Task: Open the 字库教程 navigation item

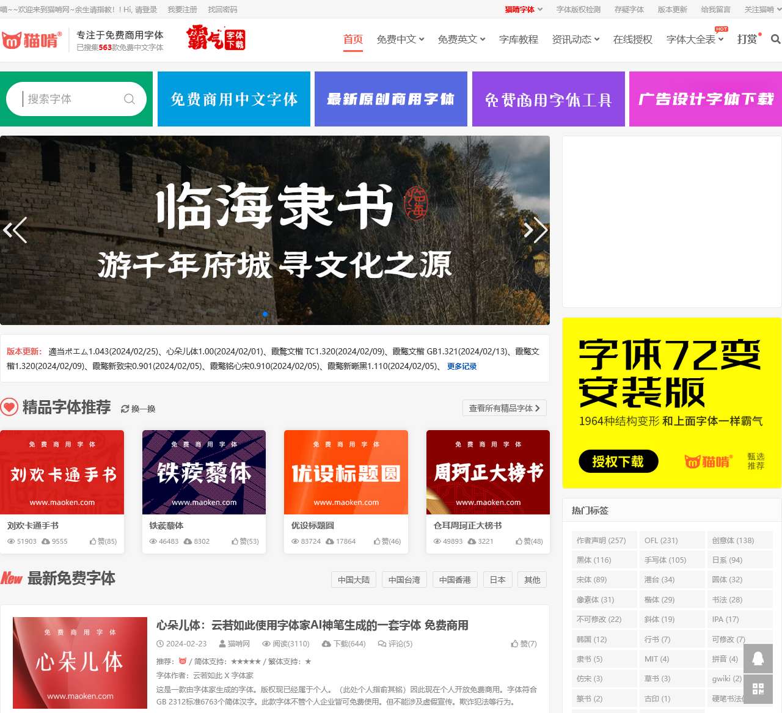Action: click(519, 39)
